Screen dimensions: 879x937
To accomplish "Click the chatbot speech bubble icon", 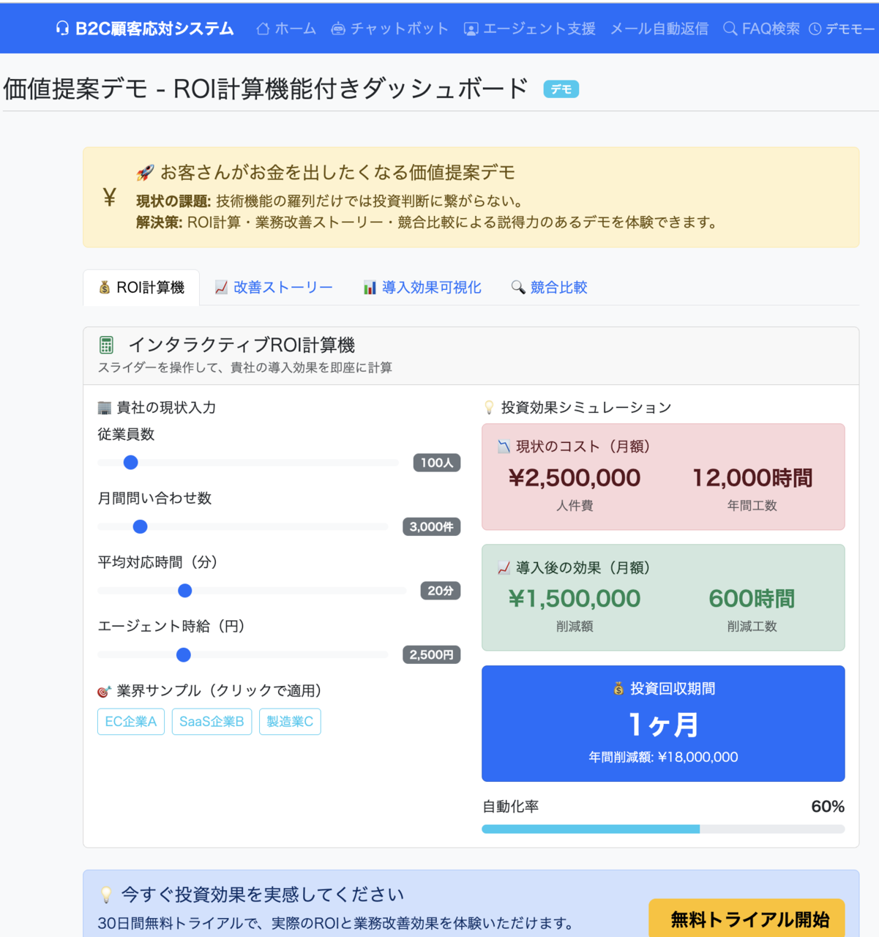I will click(x=337, y=29).
